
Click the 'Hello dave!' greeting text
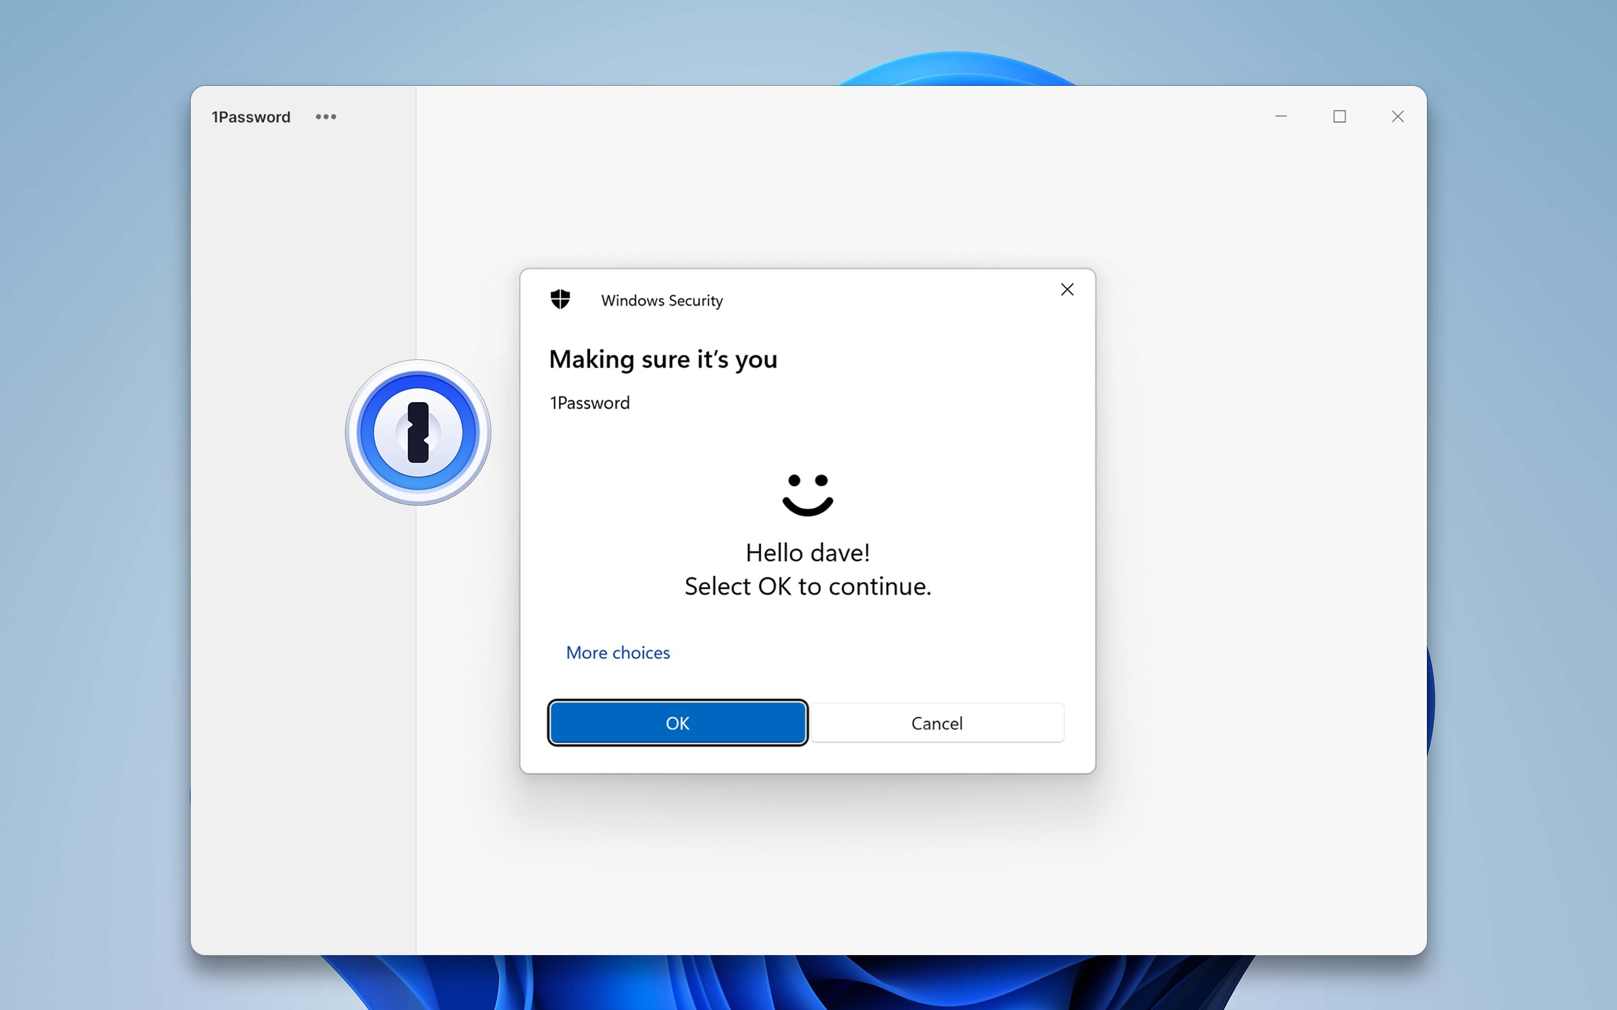point(807,552)
